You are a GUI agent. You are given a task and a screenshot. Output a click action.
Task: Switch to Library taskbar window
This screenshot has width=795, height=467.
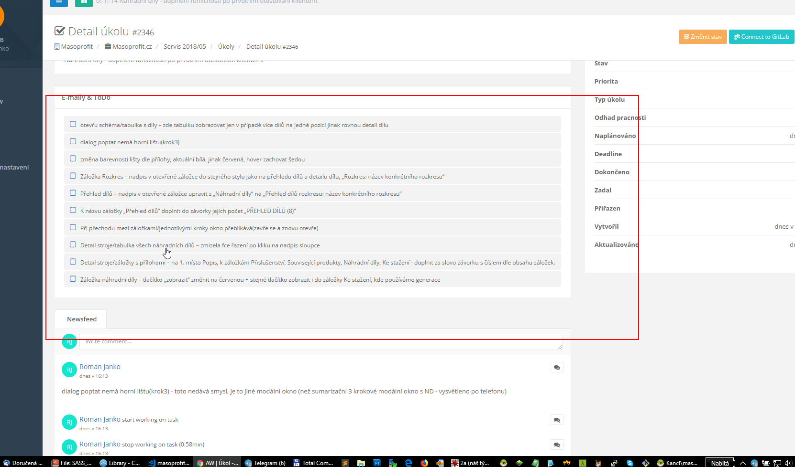[x=120, y=462]
